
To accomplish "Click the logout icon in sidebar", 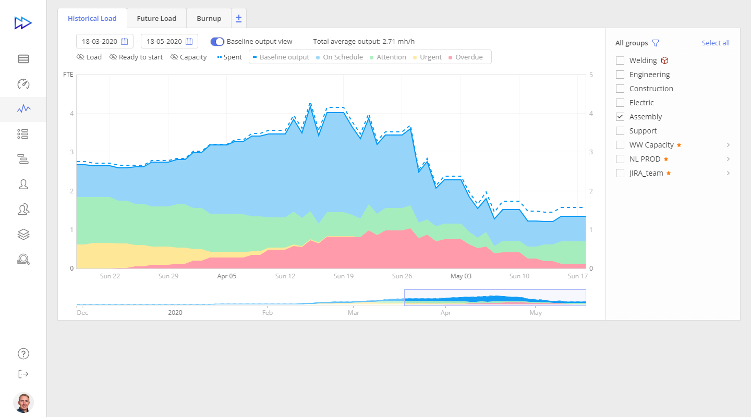I will tap(23, 374).
